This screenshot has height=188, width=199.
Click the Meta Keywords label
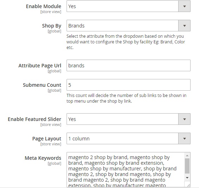[43, 158]
